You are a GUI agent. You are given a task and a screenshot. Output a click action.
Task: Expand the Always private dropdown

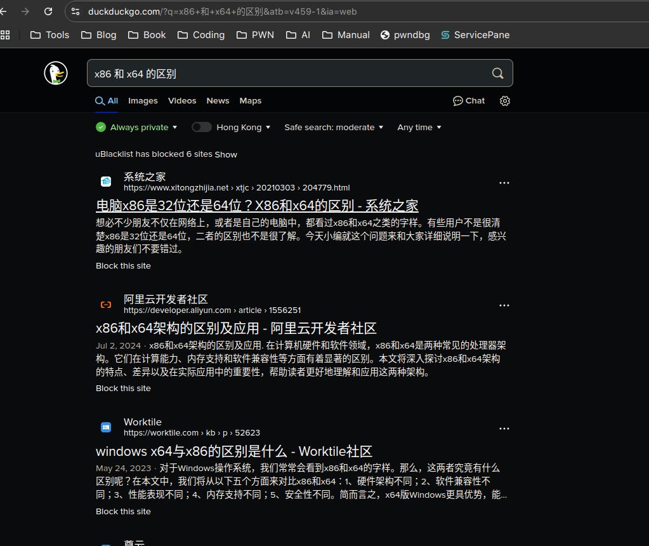pyautogui.click(x=143, y=127)
